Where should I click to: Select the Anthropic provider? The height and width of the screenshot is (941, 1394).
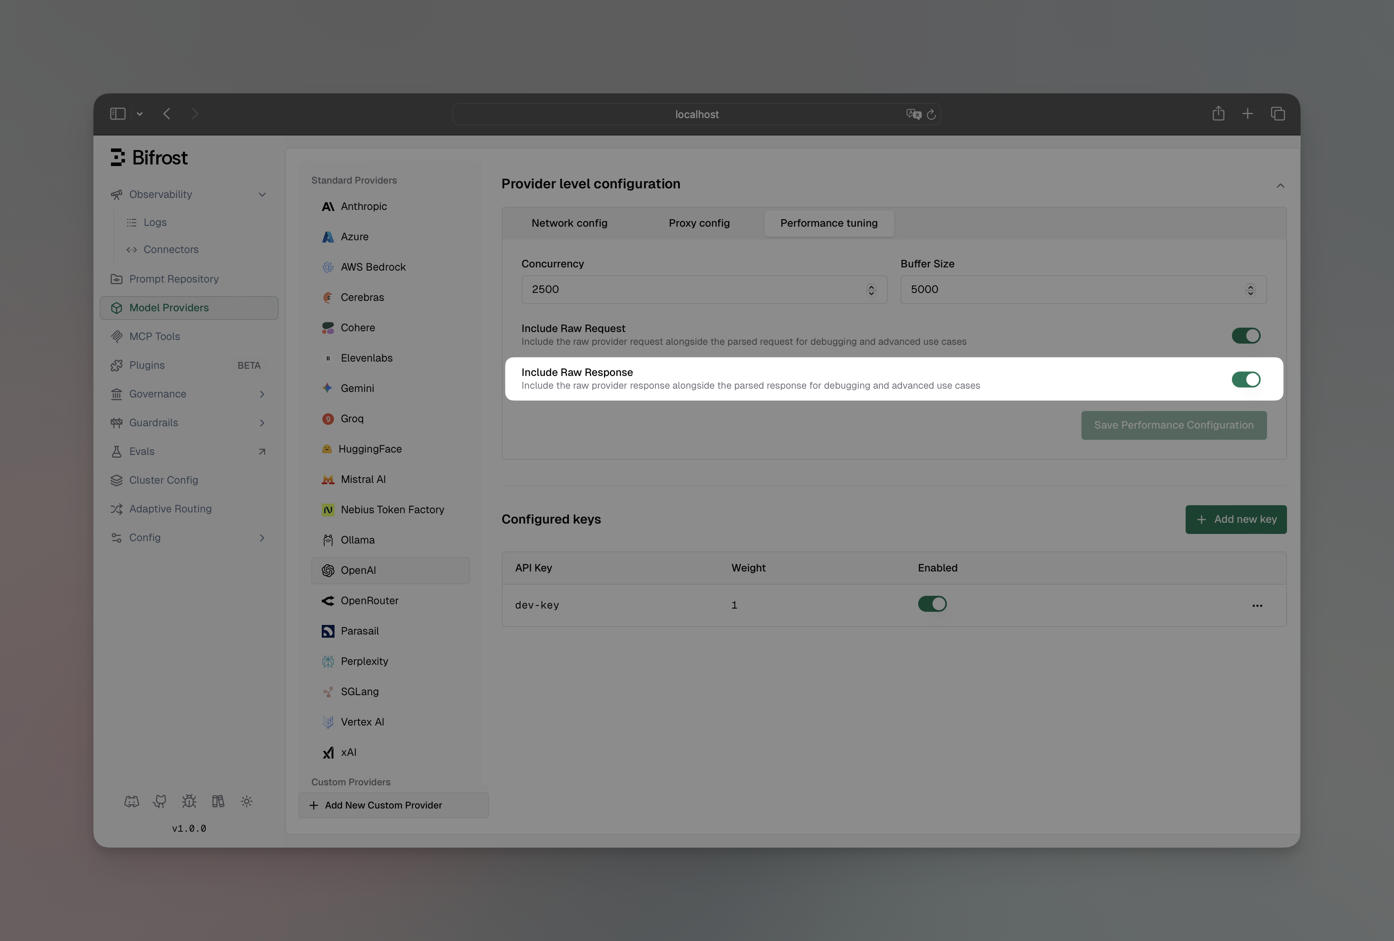coord(364,206)
